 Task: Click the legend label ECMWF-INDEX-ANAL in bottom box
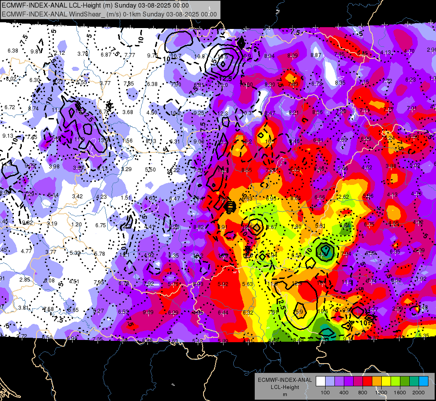285,380
